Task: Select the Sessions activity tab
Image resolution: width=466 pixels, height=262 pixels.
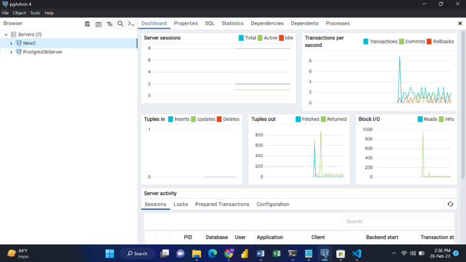Action: point(155,204)
